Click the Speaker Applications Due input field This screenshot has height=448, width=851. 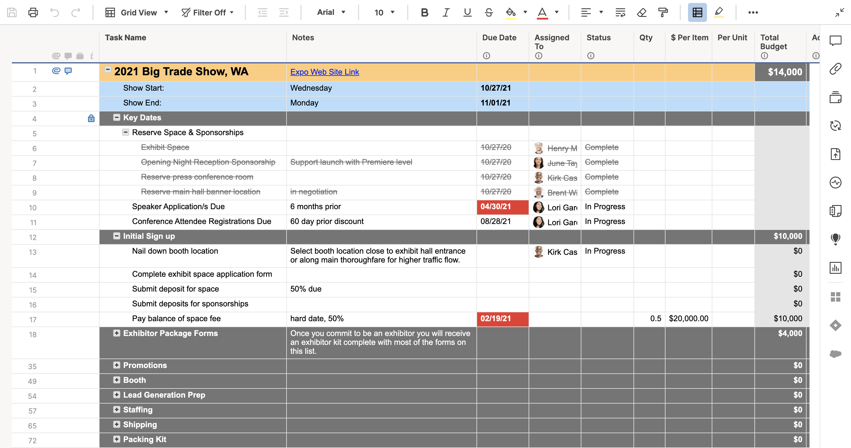[x=178, y=207]
